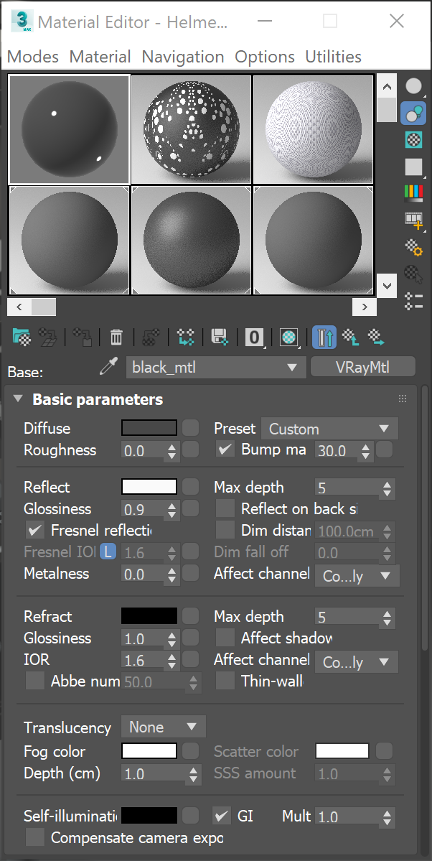The image size is (432, 861).
Task: Click the VRayMtl material type button
Action: coord(362,368)
